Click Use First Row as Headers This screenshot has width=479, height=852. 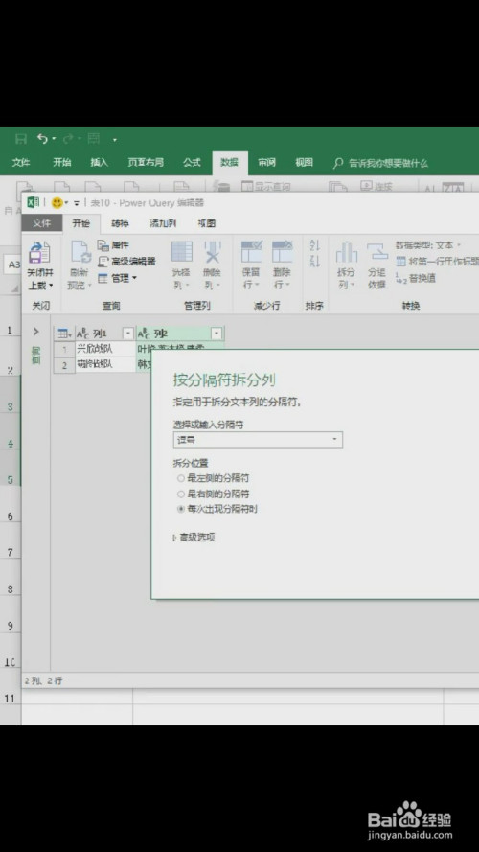[437, 262]
